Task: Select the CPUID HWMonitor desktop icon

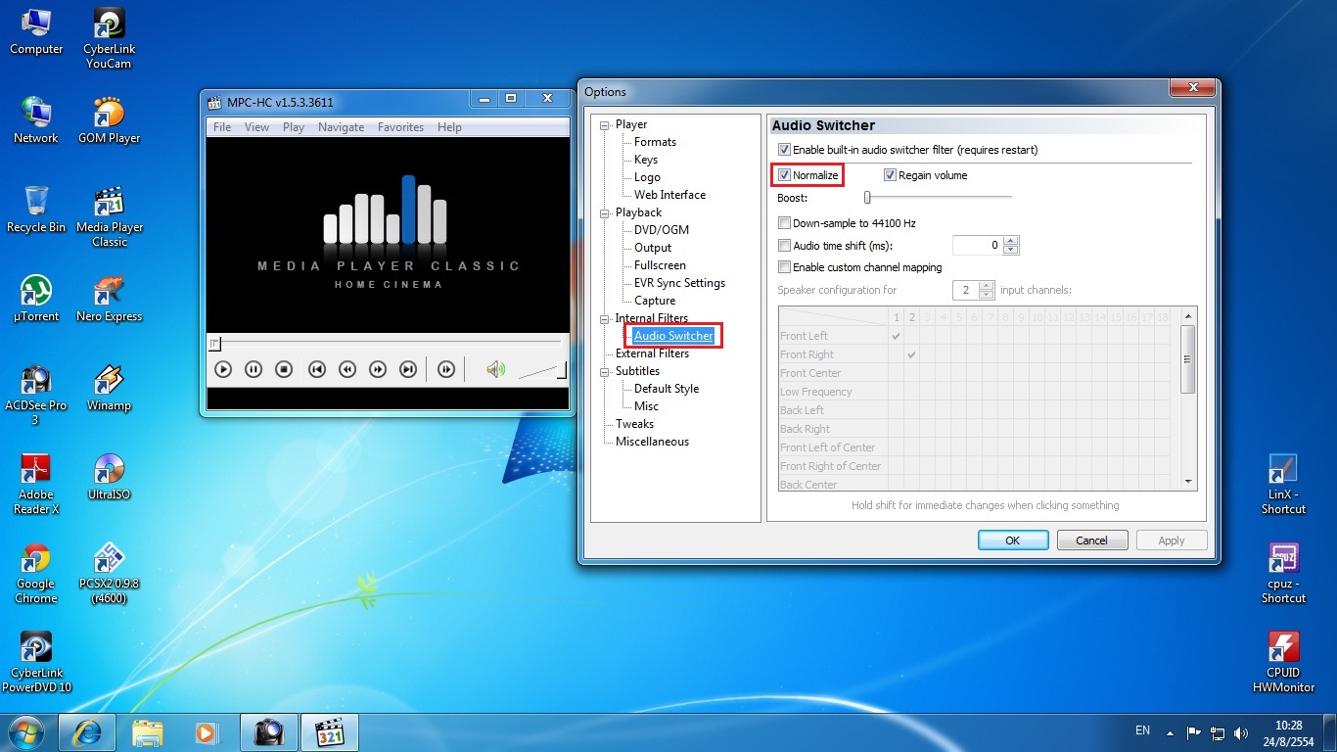Action: (x=1283, y=663)
